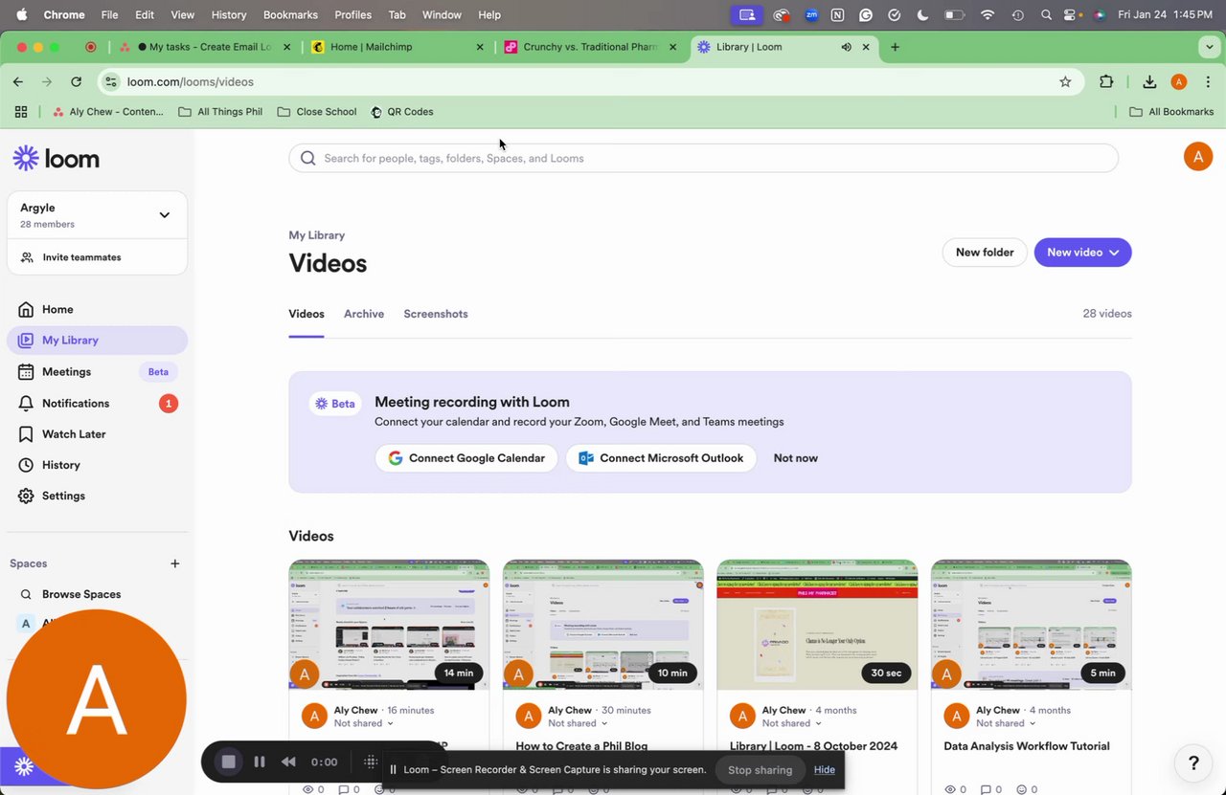The image size is (1226, 795).
Task: Expand Chrome tab search chevron
Action: pyautogui.click(x=1209, y=47)
